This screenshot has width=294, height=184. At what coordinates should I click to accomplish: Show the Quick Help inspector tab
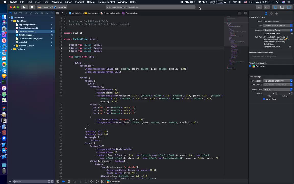click(x=276, y=13)
